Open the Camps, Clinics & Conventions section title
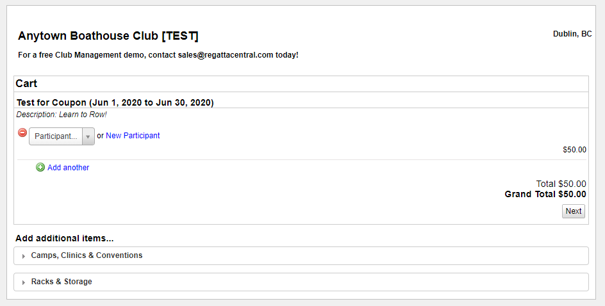Viewport: 605px width, 306px height. click(x=87, y=255)
